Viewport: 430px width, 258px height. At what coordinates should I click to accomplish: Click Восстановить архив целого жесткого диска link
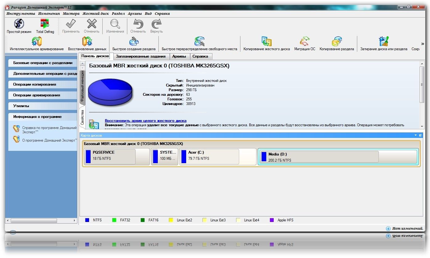click(x=145, y=121)
